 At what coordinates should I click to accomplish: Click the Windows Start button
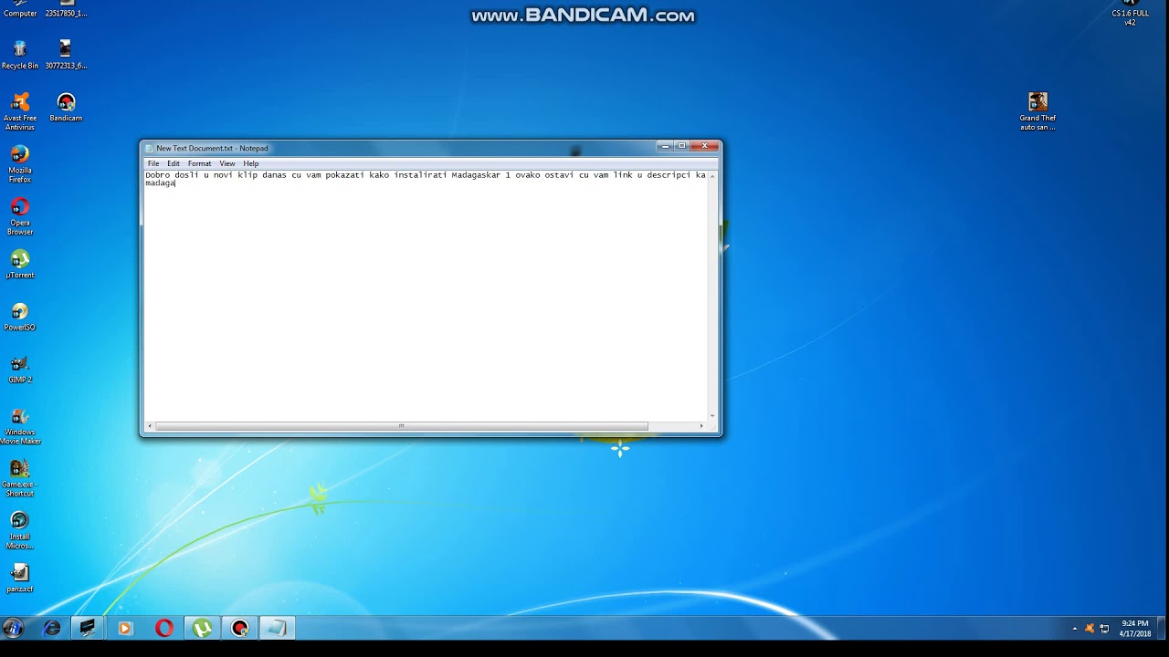pyautogui.click(x=13, y=628)
